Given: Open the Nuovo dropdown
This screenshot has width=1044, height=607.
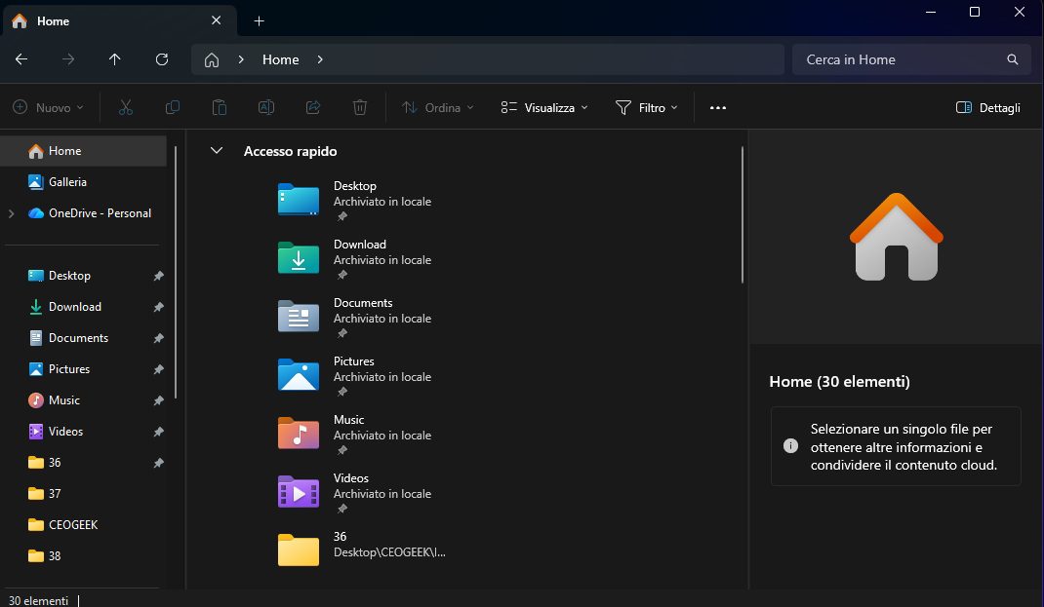Looking at the screenshot, I should pyautogui.click(x=49, y=108).
